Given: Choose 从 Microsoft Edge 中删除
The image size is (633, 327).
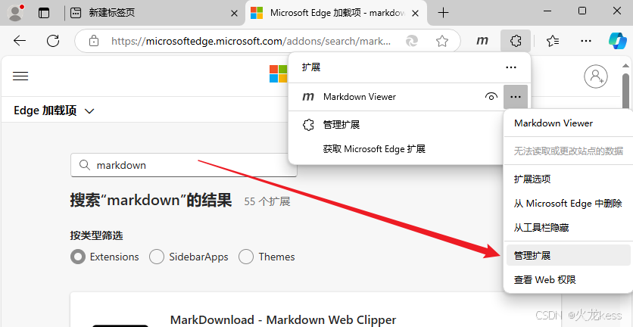Looking at the screenshot, I should (567, 204).
